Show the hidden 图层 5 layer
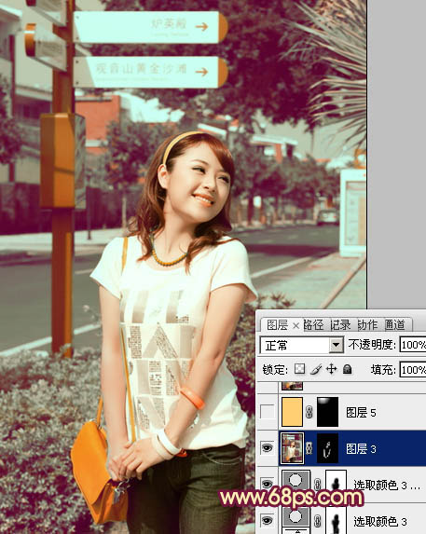The height and width of the screenshot is (534, 426). (x=267, y=412)
